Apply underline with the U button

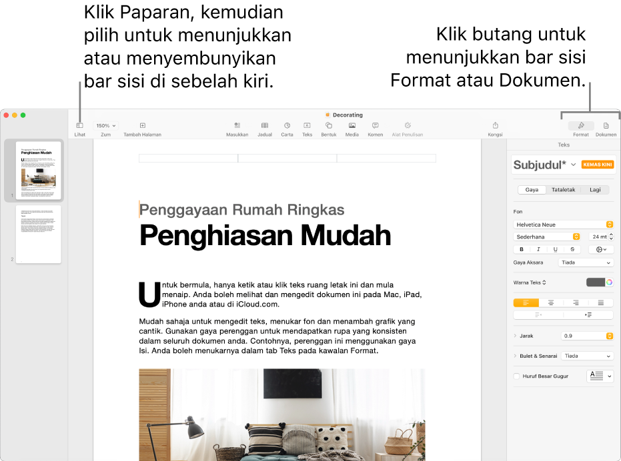point(555,249)
